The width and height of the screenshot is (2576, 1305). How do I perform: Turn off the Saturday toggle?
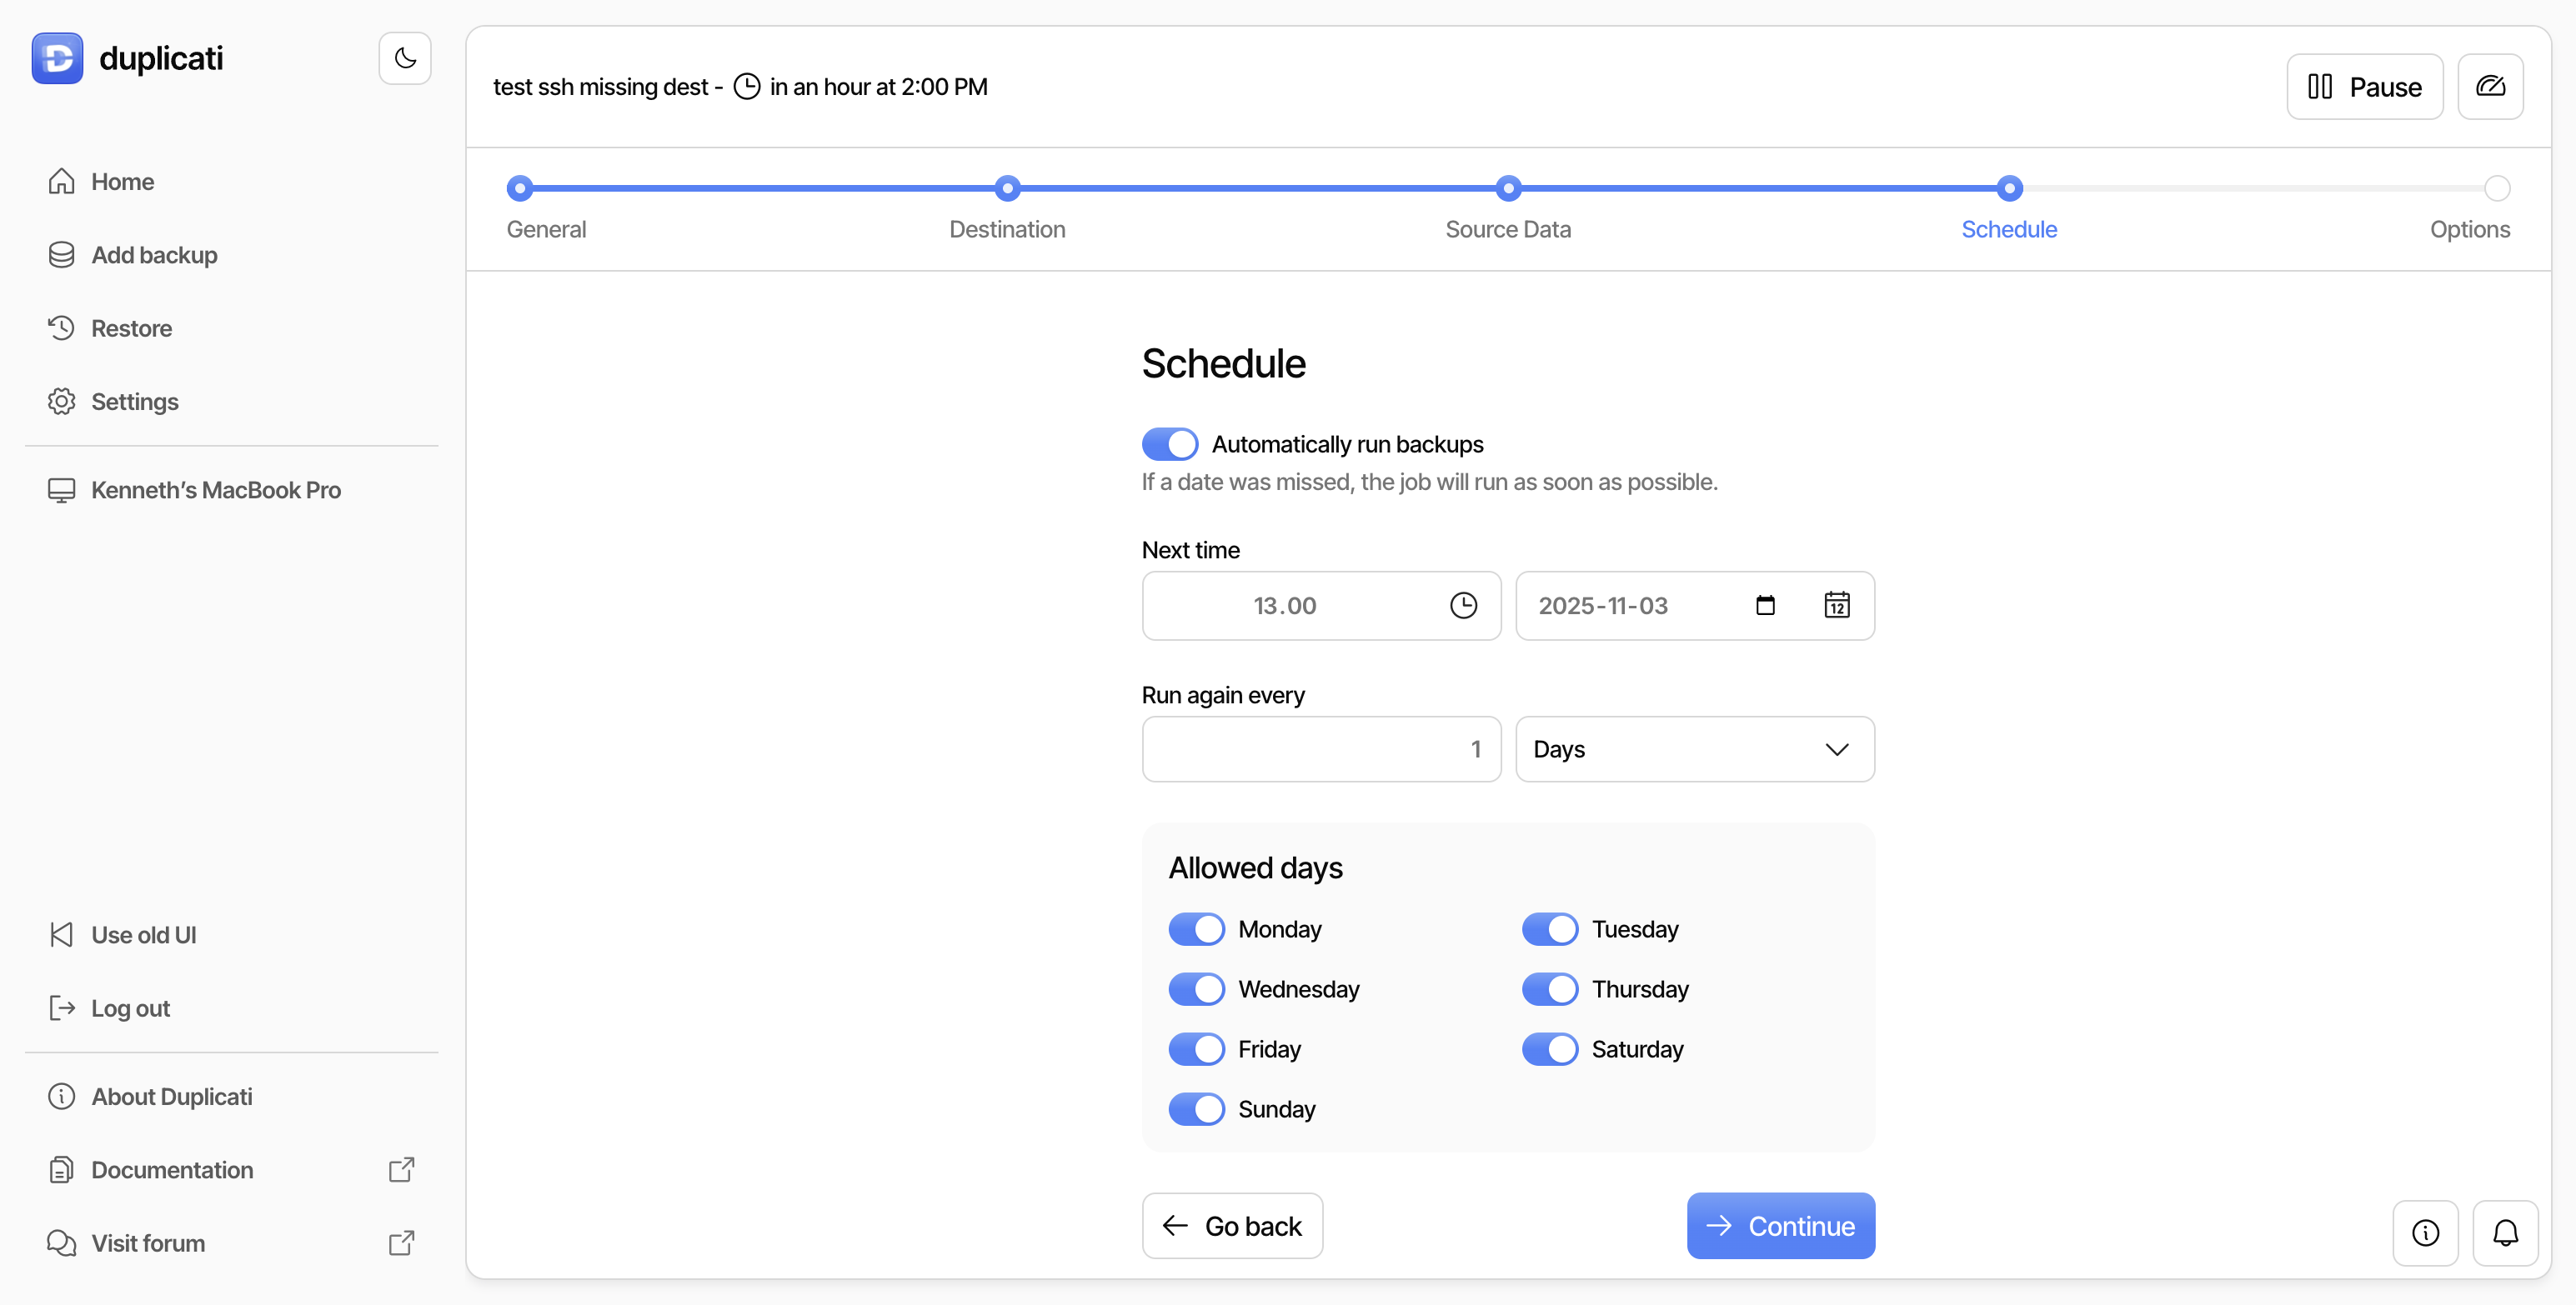[x=1549, y=1049]
